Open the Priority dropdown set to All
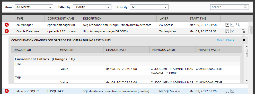 tap(149, 7)
